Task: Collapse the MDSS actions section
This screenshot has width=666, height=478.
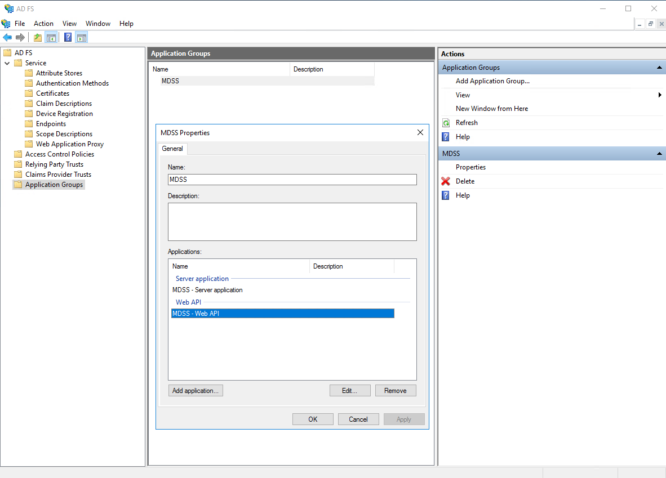Action: click(x=659, y=154)
